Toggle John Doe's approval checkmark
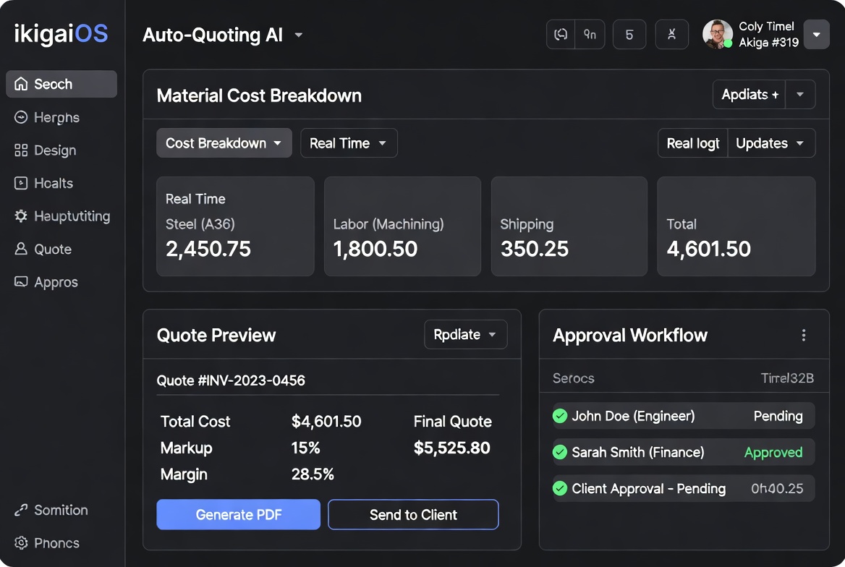845x567 pixels. 559,416
